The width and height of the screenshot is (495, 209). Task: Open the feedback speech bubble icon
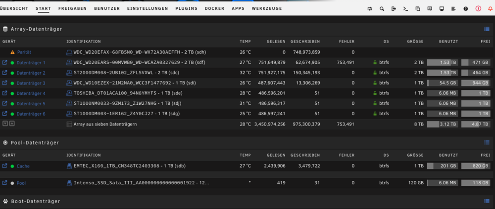pos(430,9)
